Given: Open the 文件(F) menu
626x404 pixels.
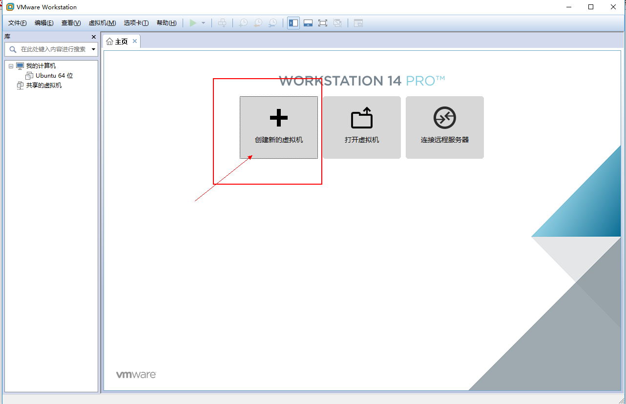Looking at the screenshot, I should tap(17, 23).
